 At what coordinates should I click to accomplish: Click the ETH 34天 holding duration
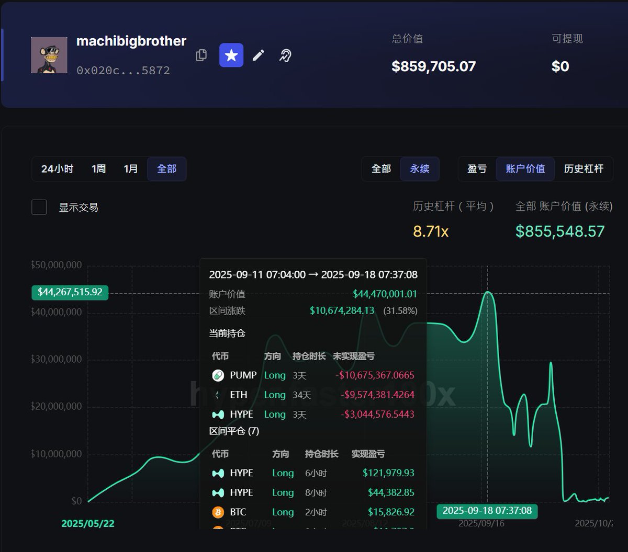coord(302,395)
